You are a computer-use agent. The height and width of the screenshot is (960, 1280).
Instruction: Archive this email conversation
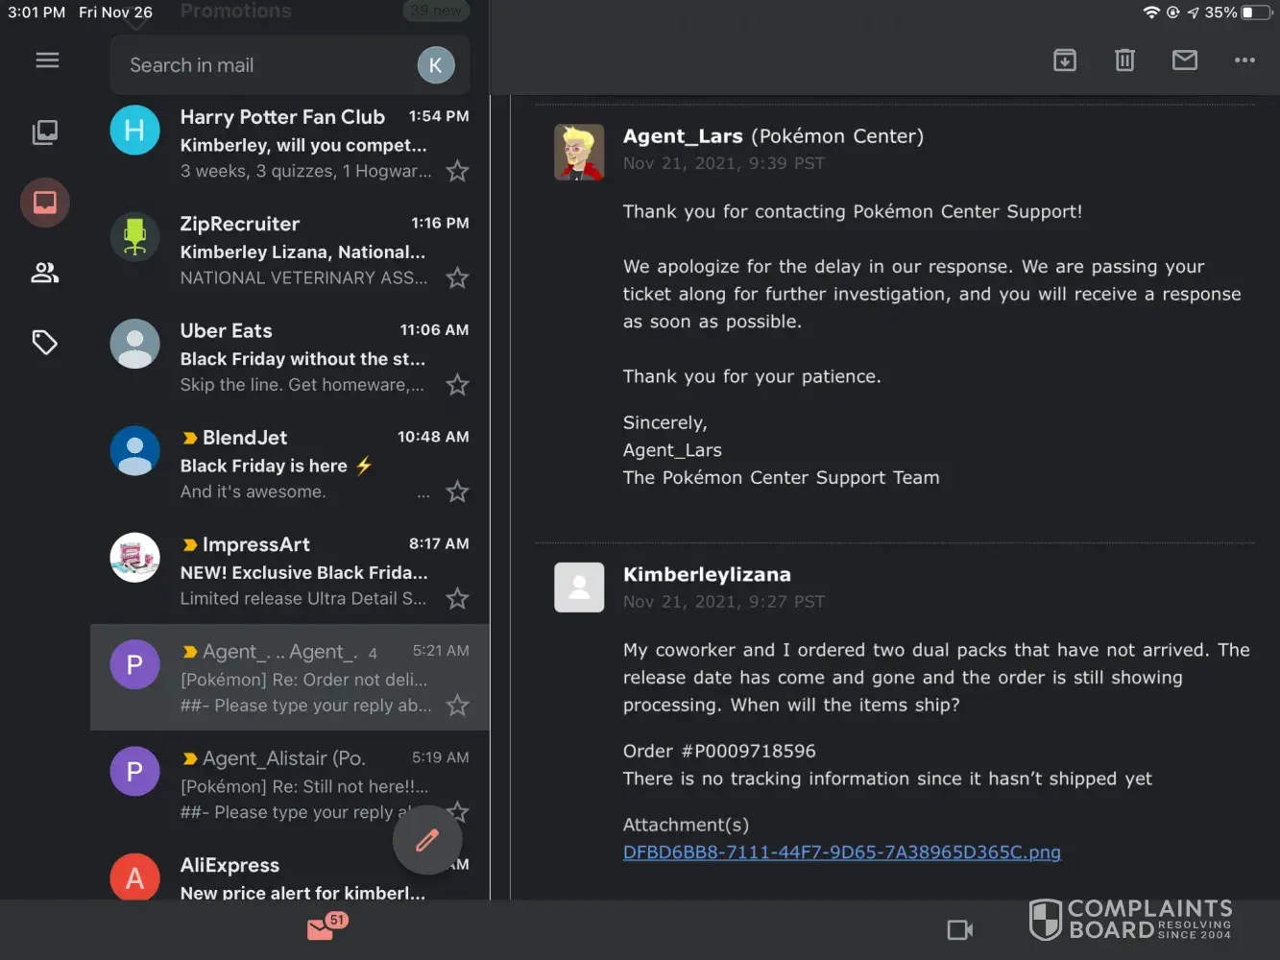pyautogui.click(x=1064, y=60)
